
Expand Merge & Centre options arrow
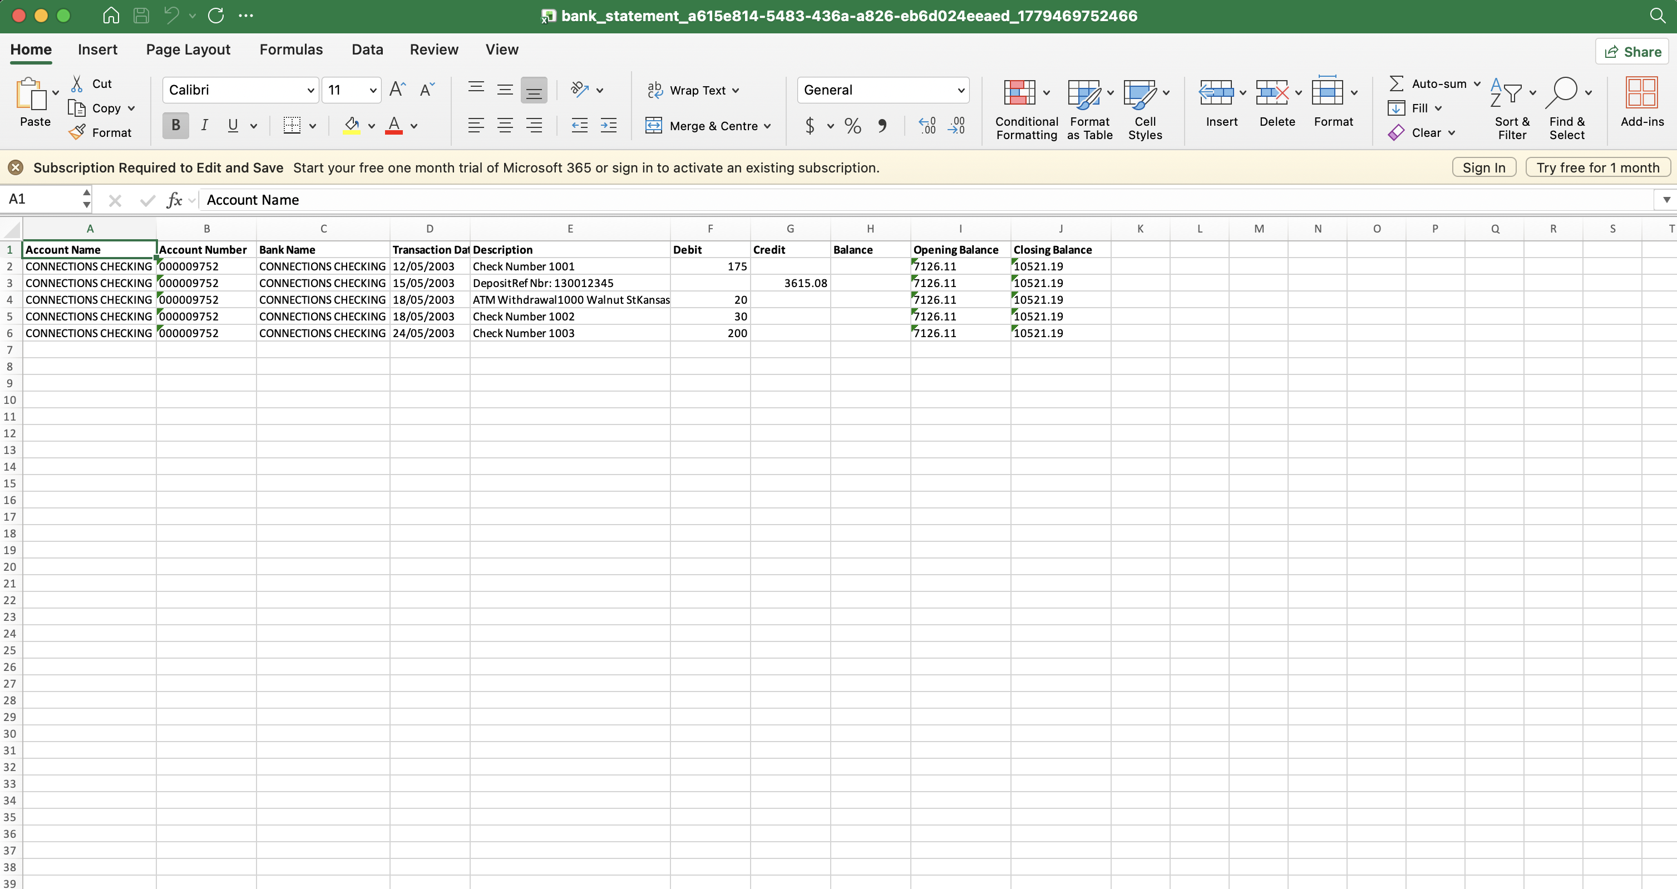[767, 126]
